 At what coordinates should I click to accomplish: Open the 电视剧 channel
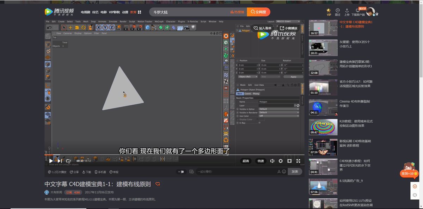click(85, 12)
